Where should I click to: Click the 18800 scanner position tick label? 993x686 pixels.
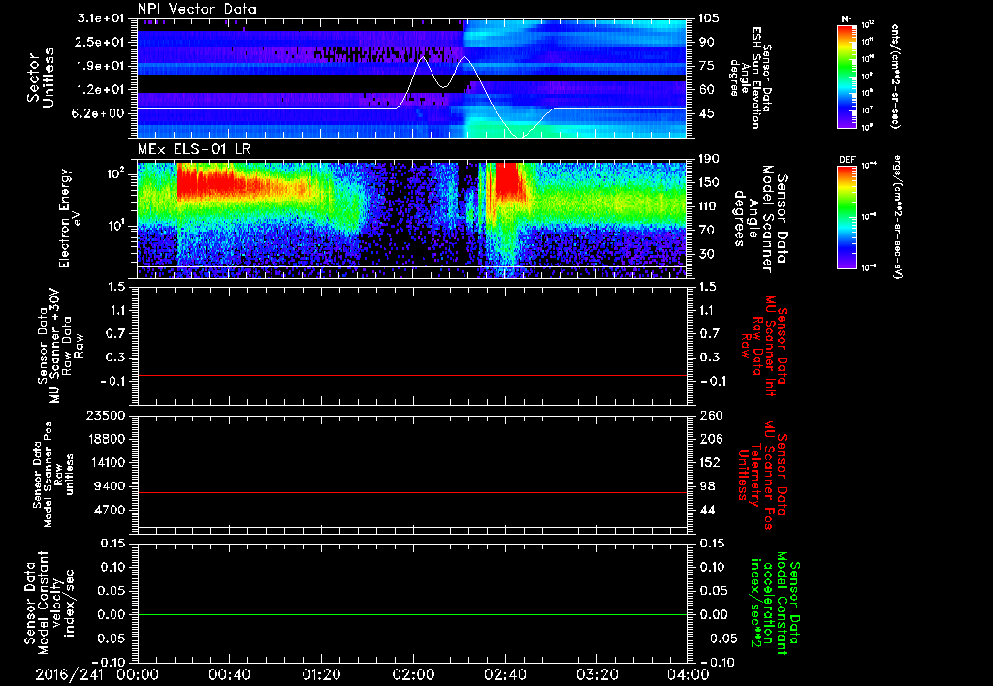coord(105,439)
